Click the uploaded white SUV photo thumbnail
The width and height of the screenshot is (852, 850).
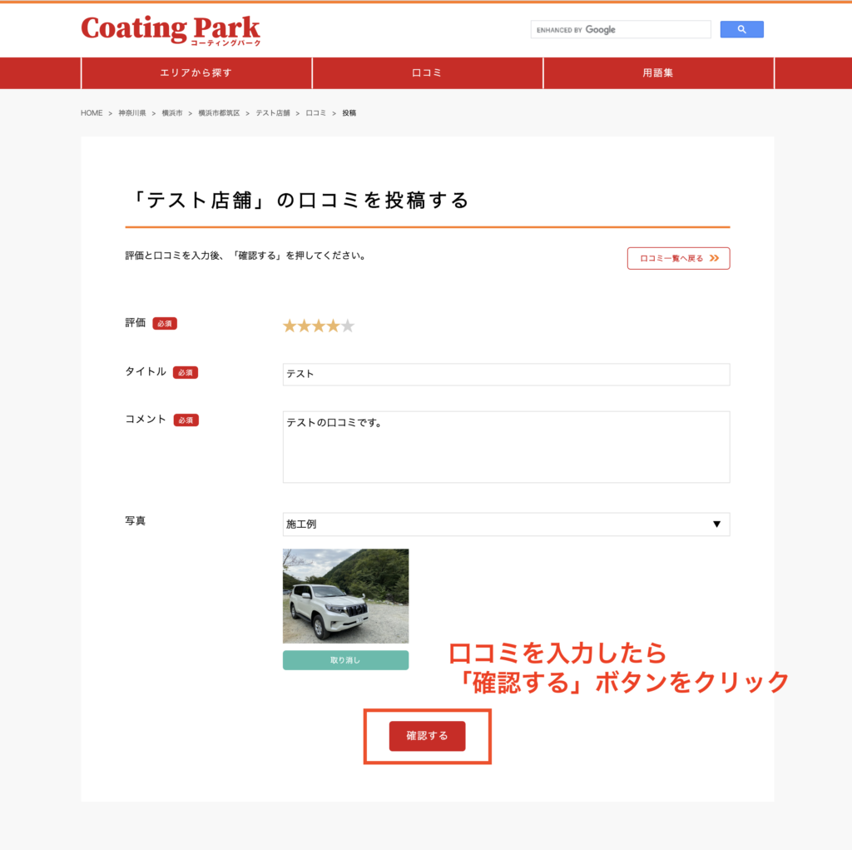point(345,596)
